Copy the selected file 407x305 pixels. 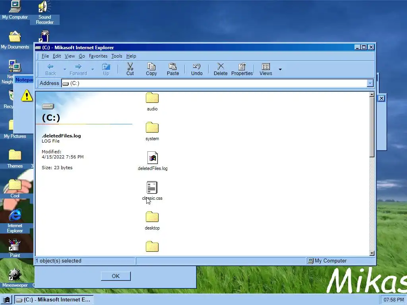[151, 69]
